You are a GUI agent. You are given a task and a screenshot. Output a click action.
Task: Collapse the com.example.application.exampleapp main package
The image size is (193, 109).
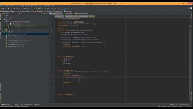[x=6, y=22]
